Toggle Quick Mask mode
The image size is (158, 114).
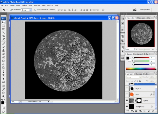coord(3,108)
